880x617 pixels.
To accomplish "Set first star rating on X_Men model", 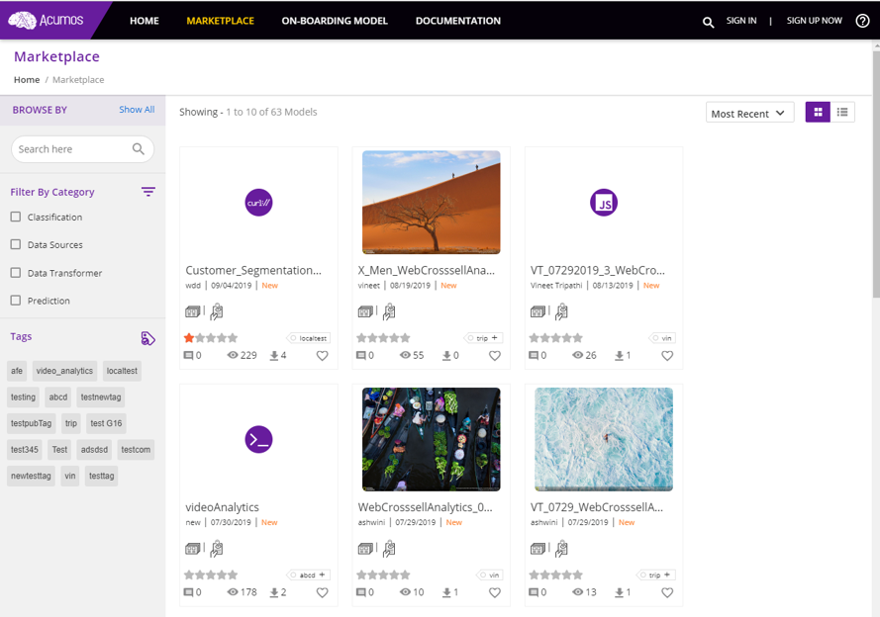I will click(x=361, y=338).
